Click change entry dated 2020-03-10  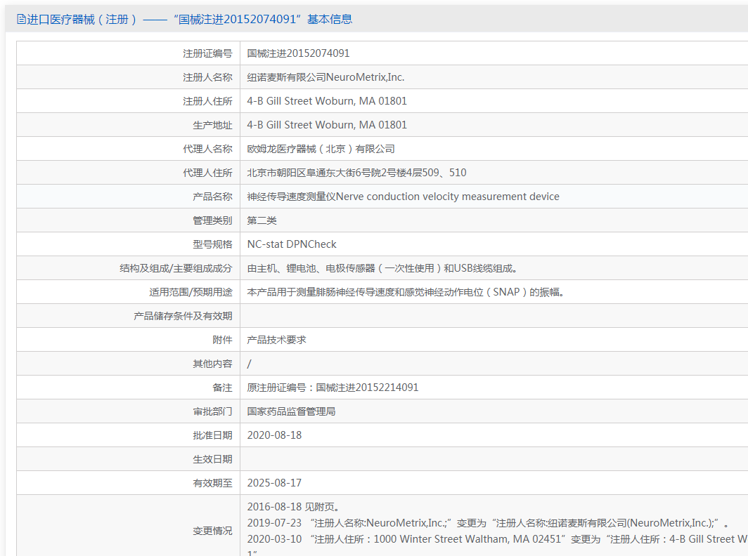click(497, 539)
